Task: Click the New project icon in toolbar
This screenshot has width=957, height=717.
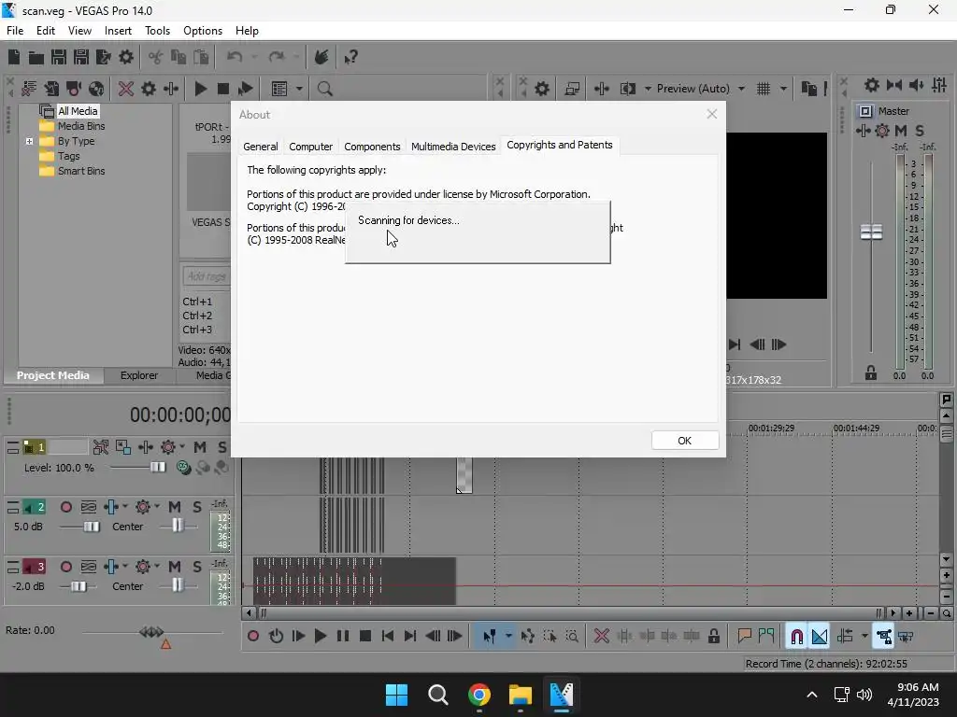Action: (14, 57)
